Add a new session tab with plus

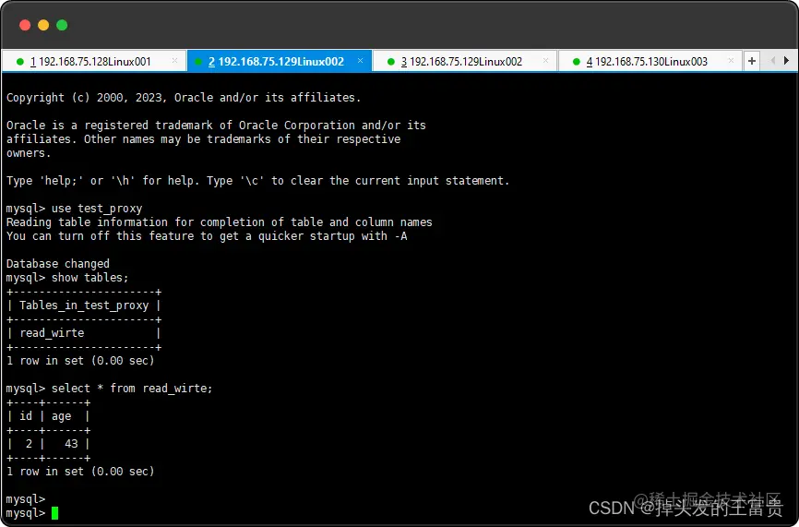tap(752, 61)
